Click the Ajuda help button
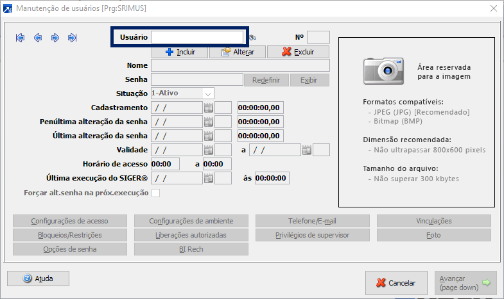 click(x=39, y=279)
